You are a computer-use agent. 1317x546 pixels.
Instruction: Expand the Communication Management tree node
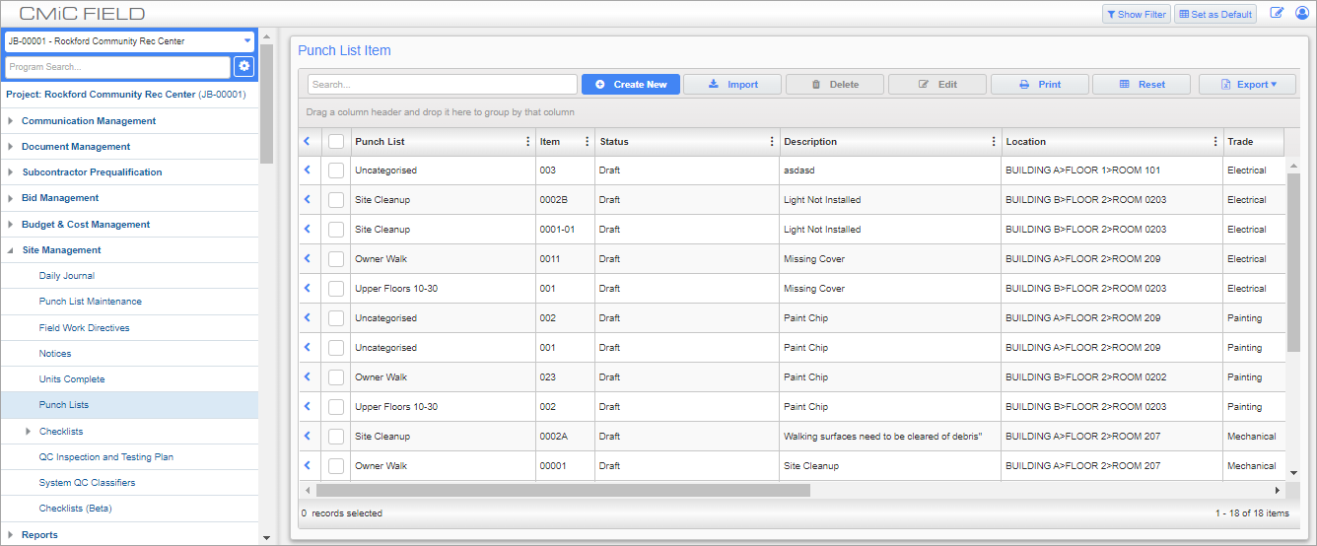tap(11, 121)
